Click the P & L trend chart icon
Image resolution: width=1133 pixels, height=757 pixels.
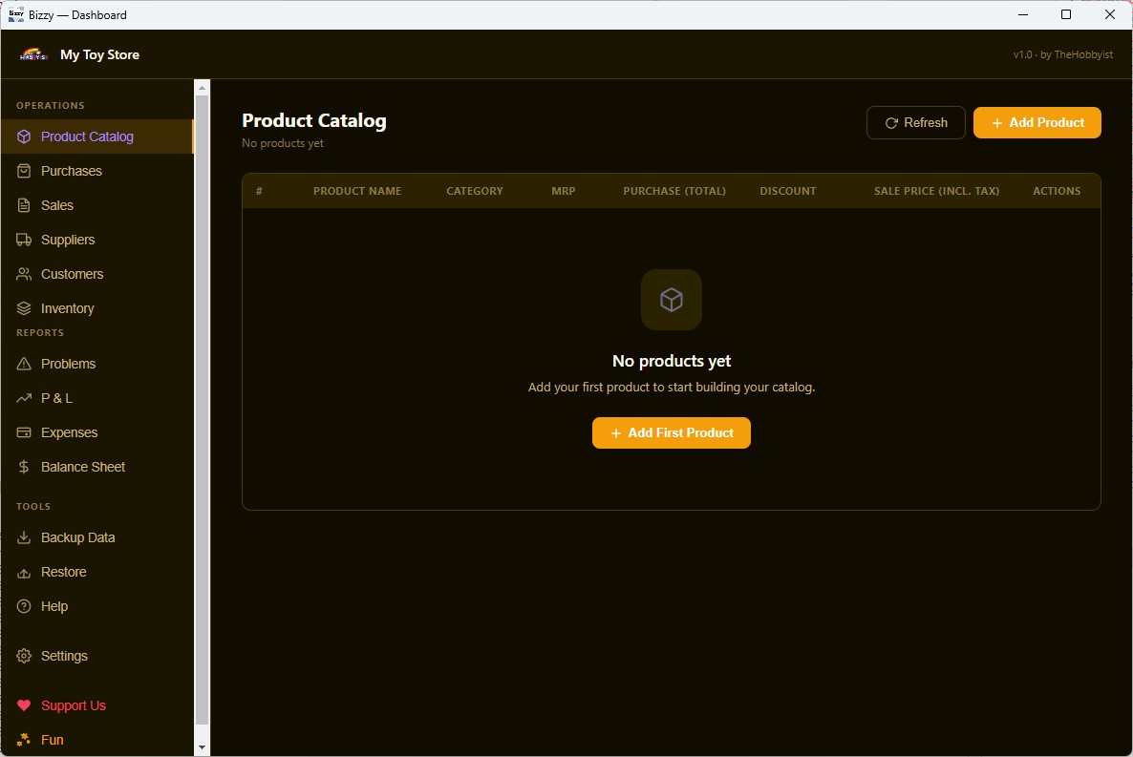coord(23,398)
